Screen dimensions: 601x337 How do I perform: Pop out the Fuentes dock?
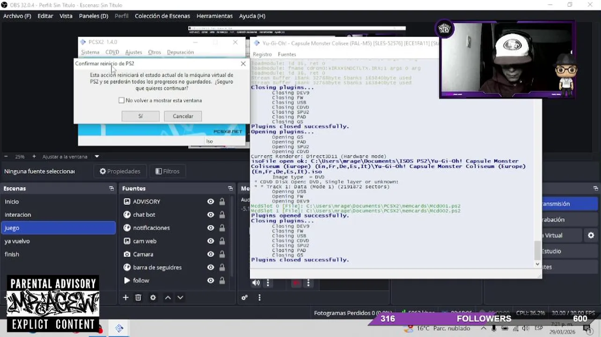point(230,188)
